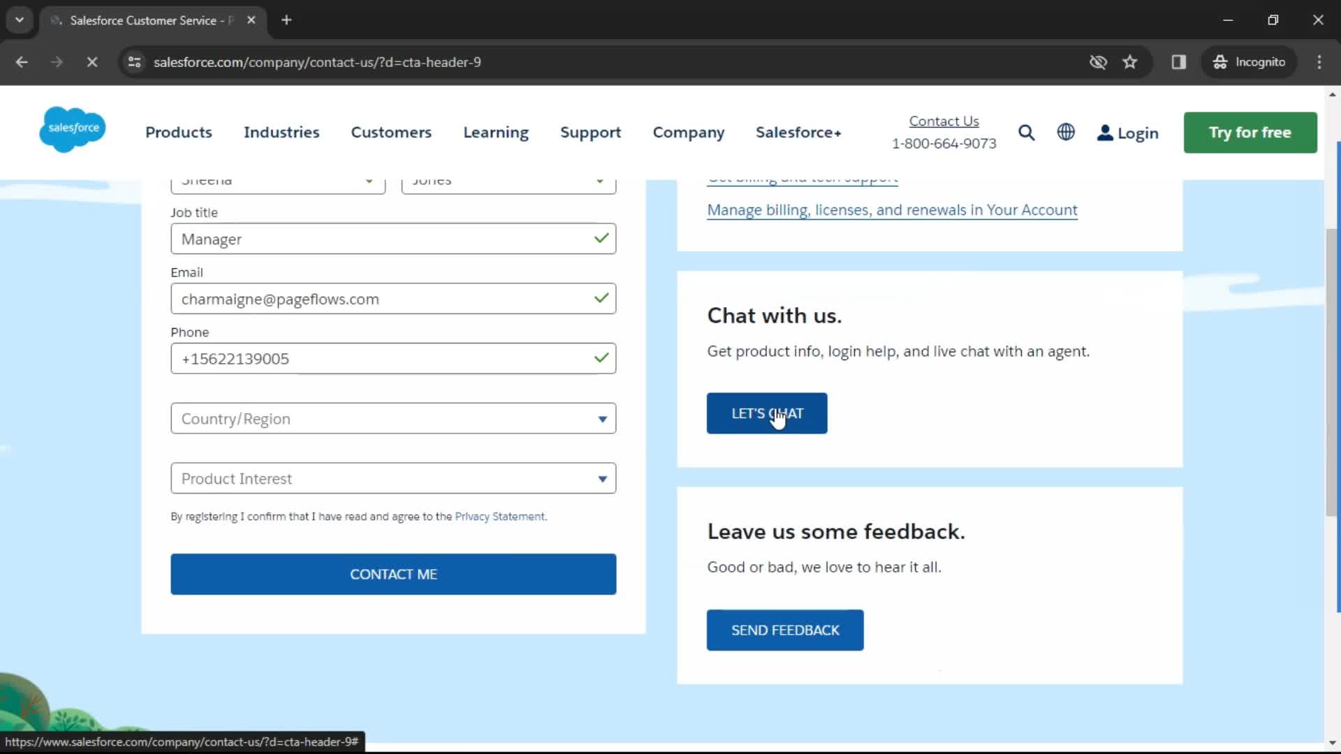Click the CONTACT ME button
The height and width of the screenshot is (754, 1341).
pyautogui.click(x=393, y=574)
